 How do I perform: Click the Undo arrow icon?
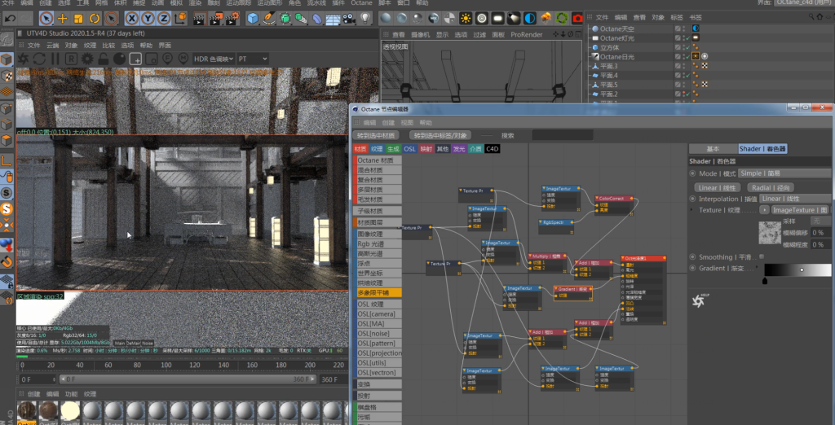10,20
